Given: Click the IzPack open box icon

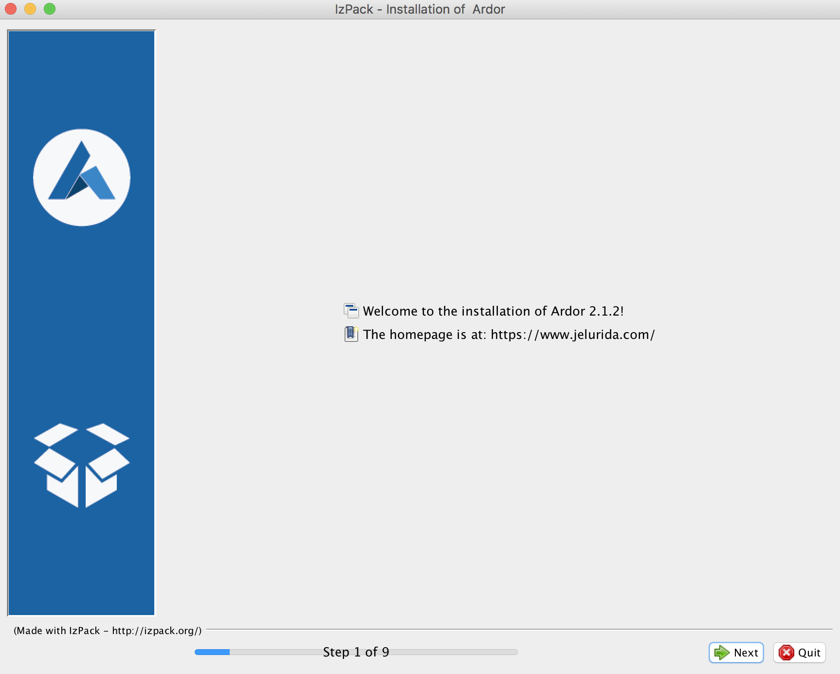Looking at the screenshot, I should click(x=82, y=465).
